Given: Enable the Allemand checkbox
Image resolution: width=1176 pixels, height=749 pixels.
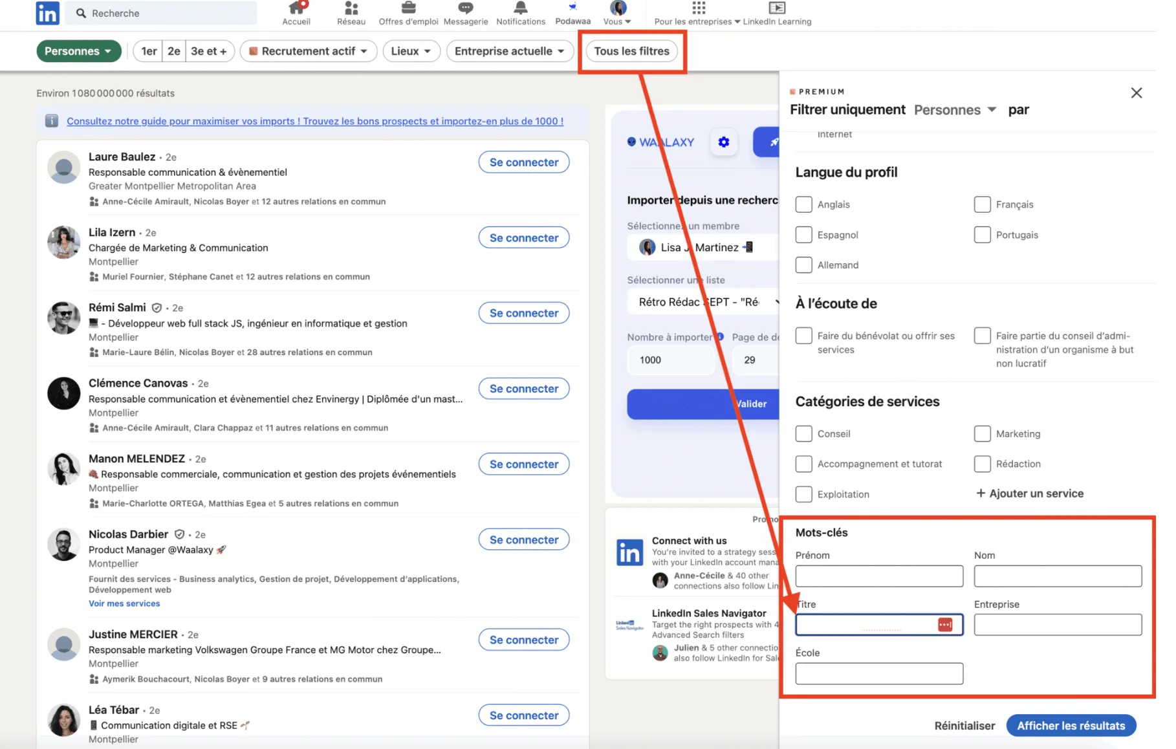Looking at the screenshot, I should tap(803, 265).
